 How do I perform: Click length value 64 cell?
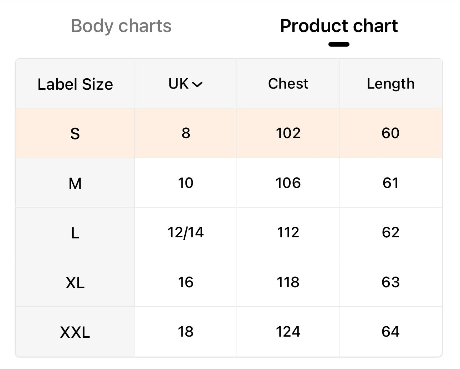click(x=390, y=332)
